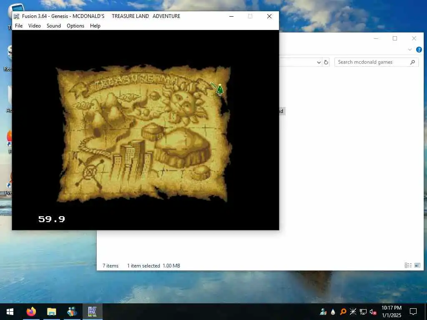Switch Explorer to details view
The image size is (427, 320).
408,265
